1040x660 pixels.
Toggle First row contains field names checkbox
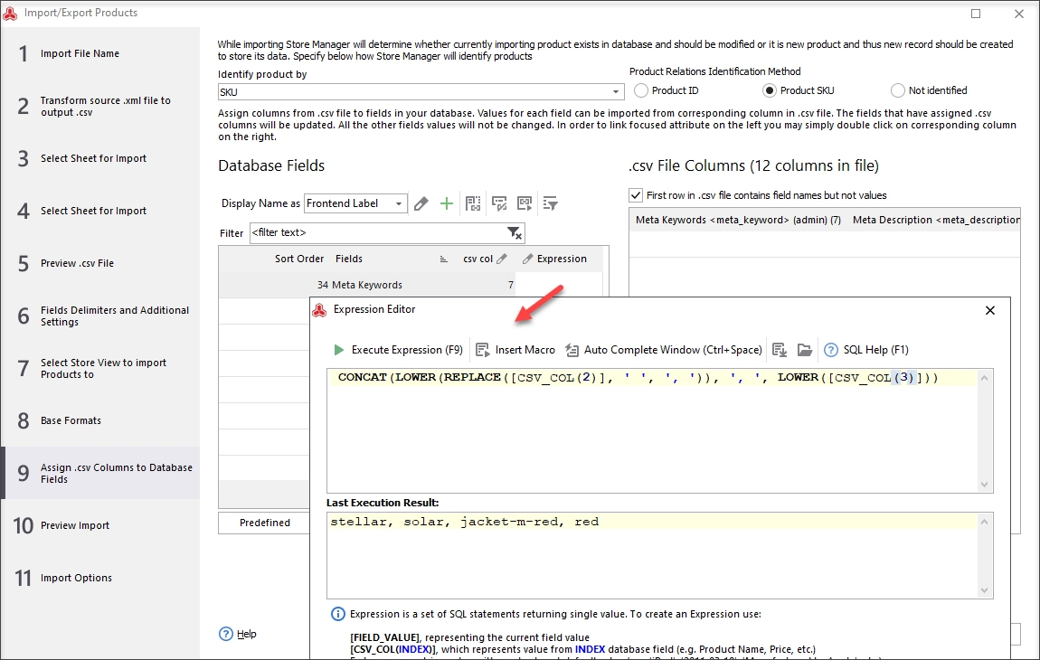tap(636, 195)
